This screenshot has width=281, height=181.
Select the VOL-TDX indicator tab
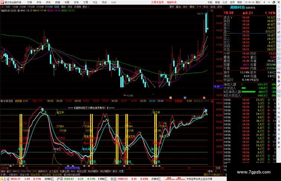click(x=26, y=171)
